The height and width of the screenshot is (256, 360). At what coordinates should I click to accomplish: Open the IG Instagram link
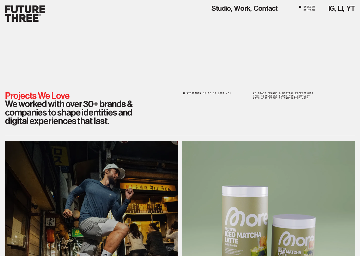click(332, 8)
